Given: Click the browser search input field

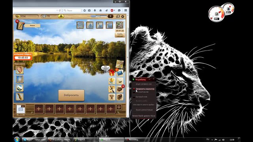Looking at the screenshot, I should point(72,10).
